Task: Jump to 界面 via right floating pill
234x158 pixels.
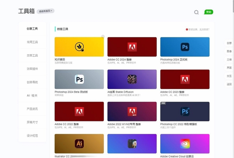Action: 229,68
